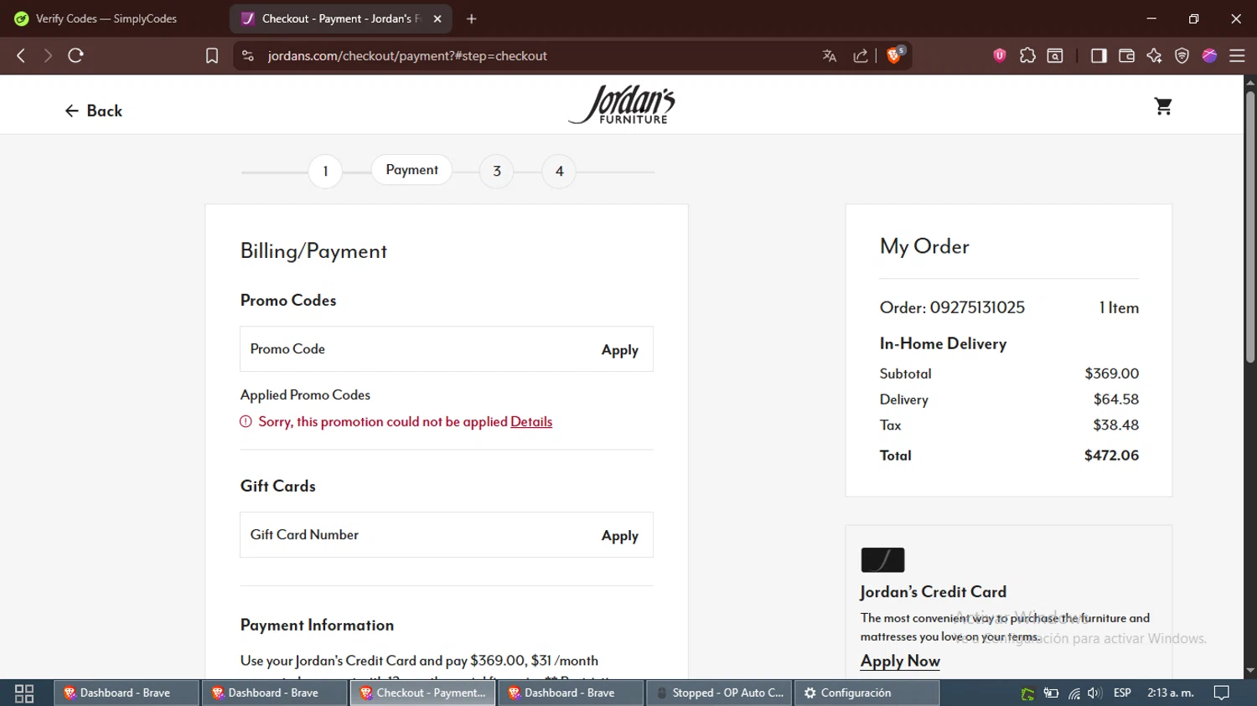
Task: Click the address bar URL
Action: point(407,55)
